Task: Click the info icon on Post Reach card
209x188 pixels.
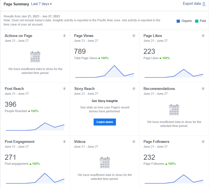Action: pyautogui.click(x=64, y=89)
